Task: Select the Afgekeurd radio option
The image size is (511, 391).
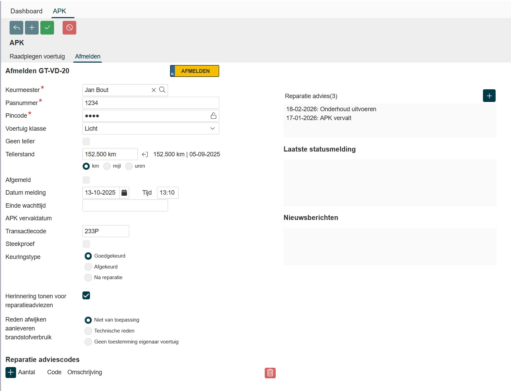Action: 88,267
